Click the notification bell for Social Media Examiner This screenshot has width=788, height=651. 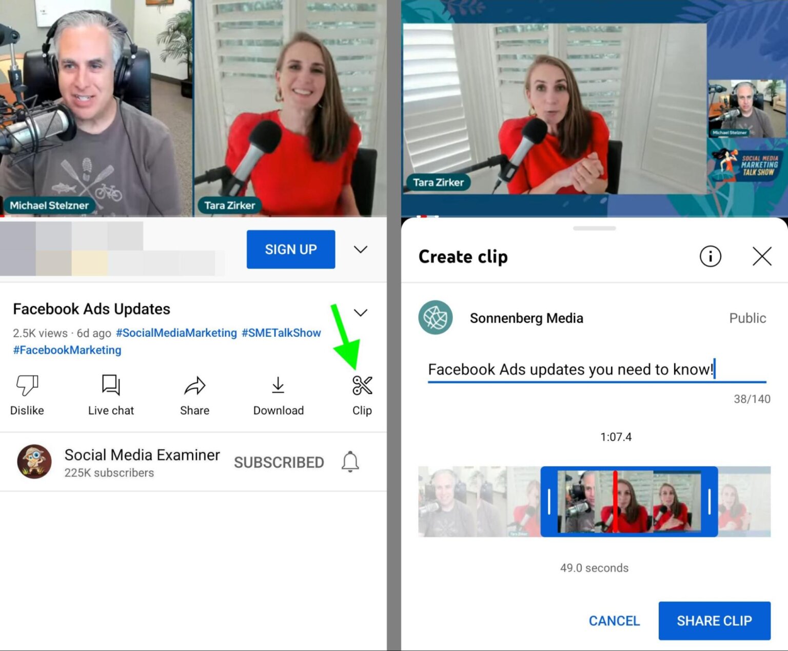click(x=350, y=462)
